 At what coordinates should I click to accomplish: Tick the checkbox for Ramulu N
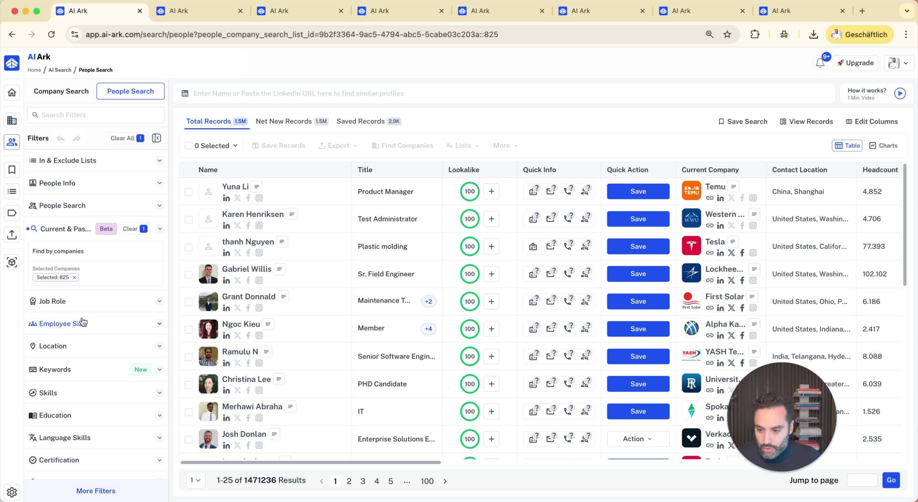click(188, 357)
